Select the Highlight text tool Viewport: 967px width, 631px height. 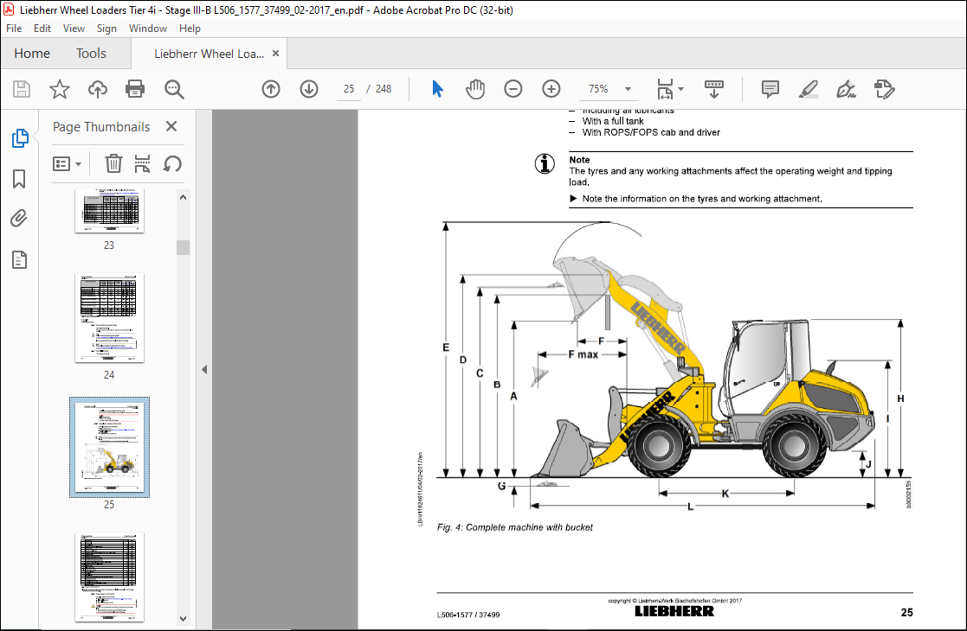click(808, 89)
